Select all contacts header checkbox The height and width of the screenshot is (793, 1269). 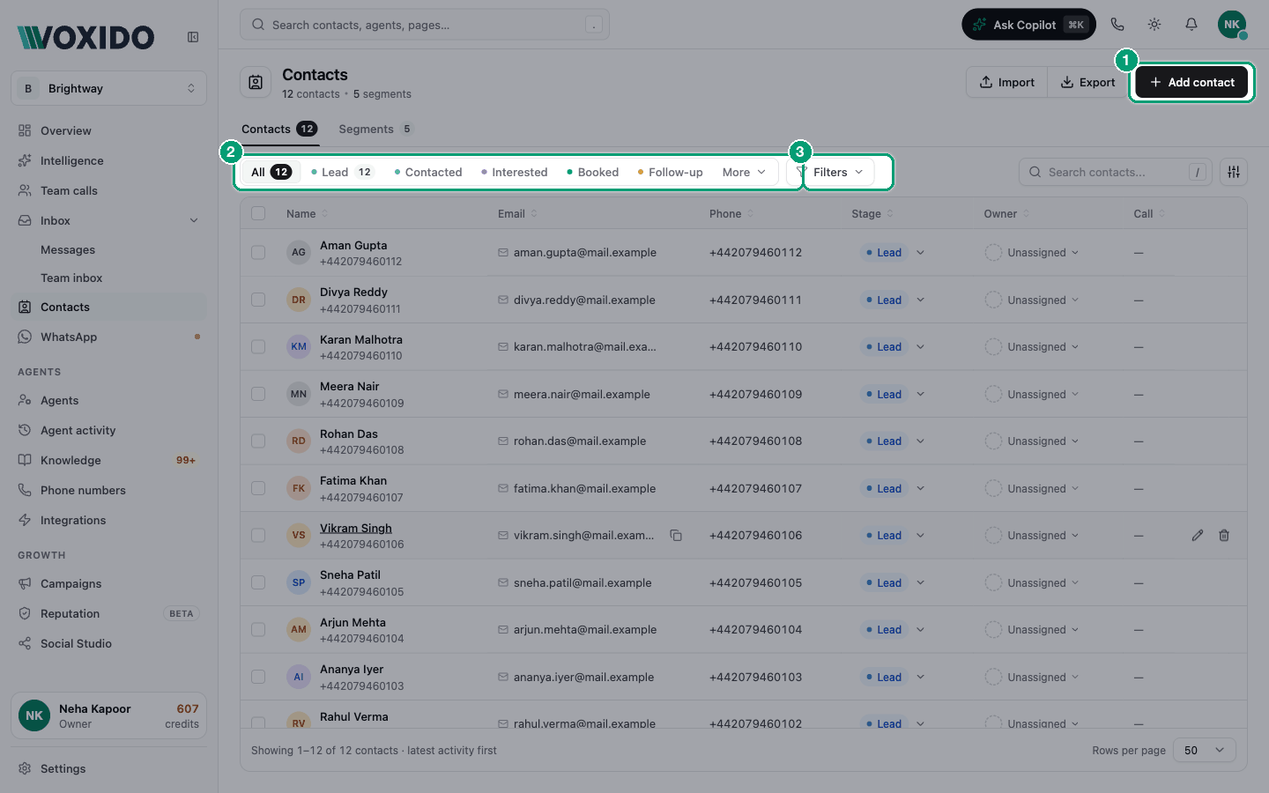coord(258,213)
